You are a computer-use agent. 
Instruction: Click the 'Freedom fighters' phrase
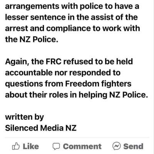(x=98, y=84)
